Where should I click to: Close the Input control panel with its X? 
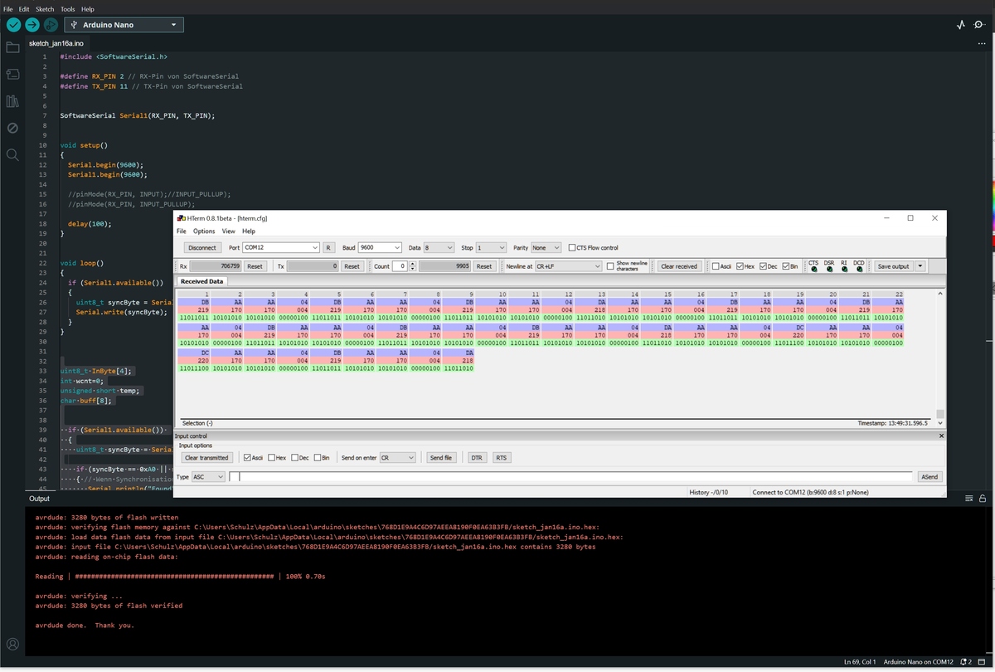click(941, 436)
